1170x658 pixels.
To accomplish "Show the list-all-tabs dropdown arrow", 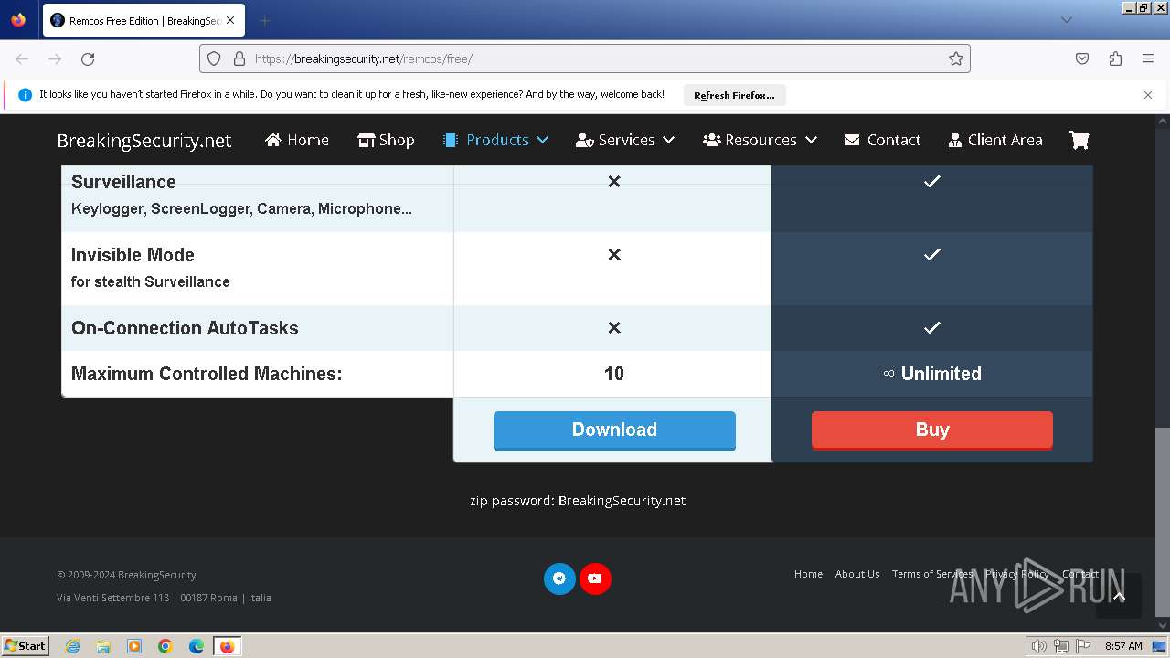I will 1066,20.
